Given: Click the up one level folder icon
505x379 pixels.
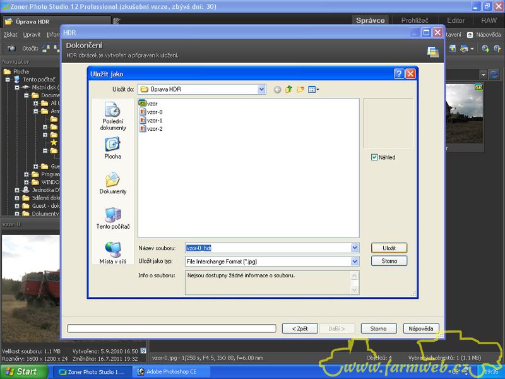Looking at the screenshot, I should [289, 90].
